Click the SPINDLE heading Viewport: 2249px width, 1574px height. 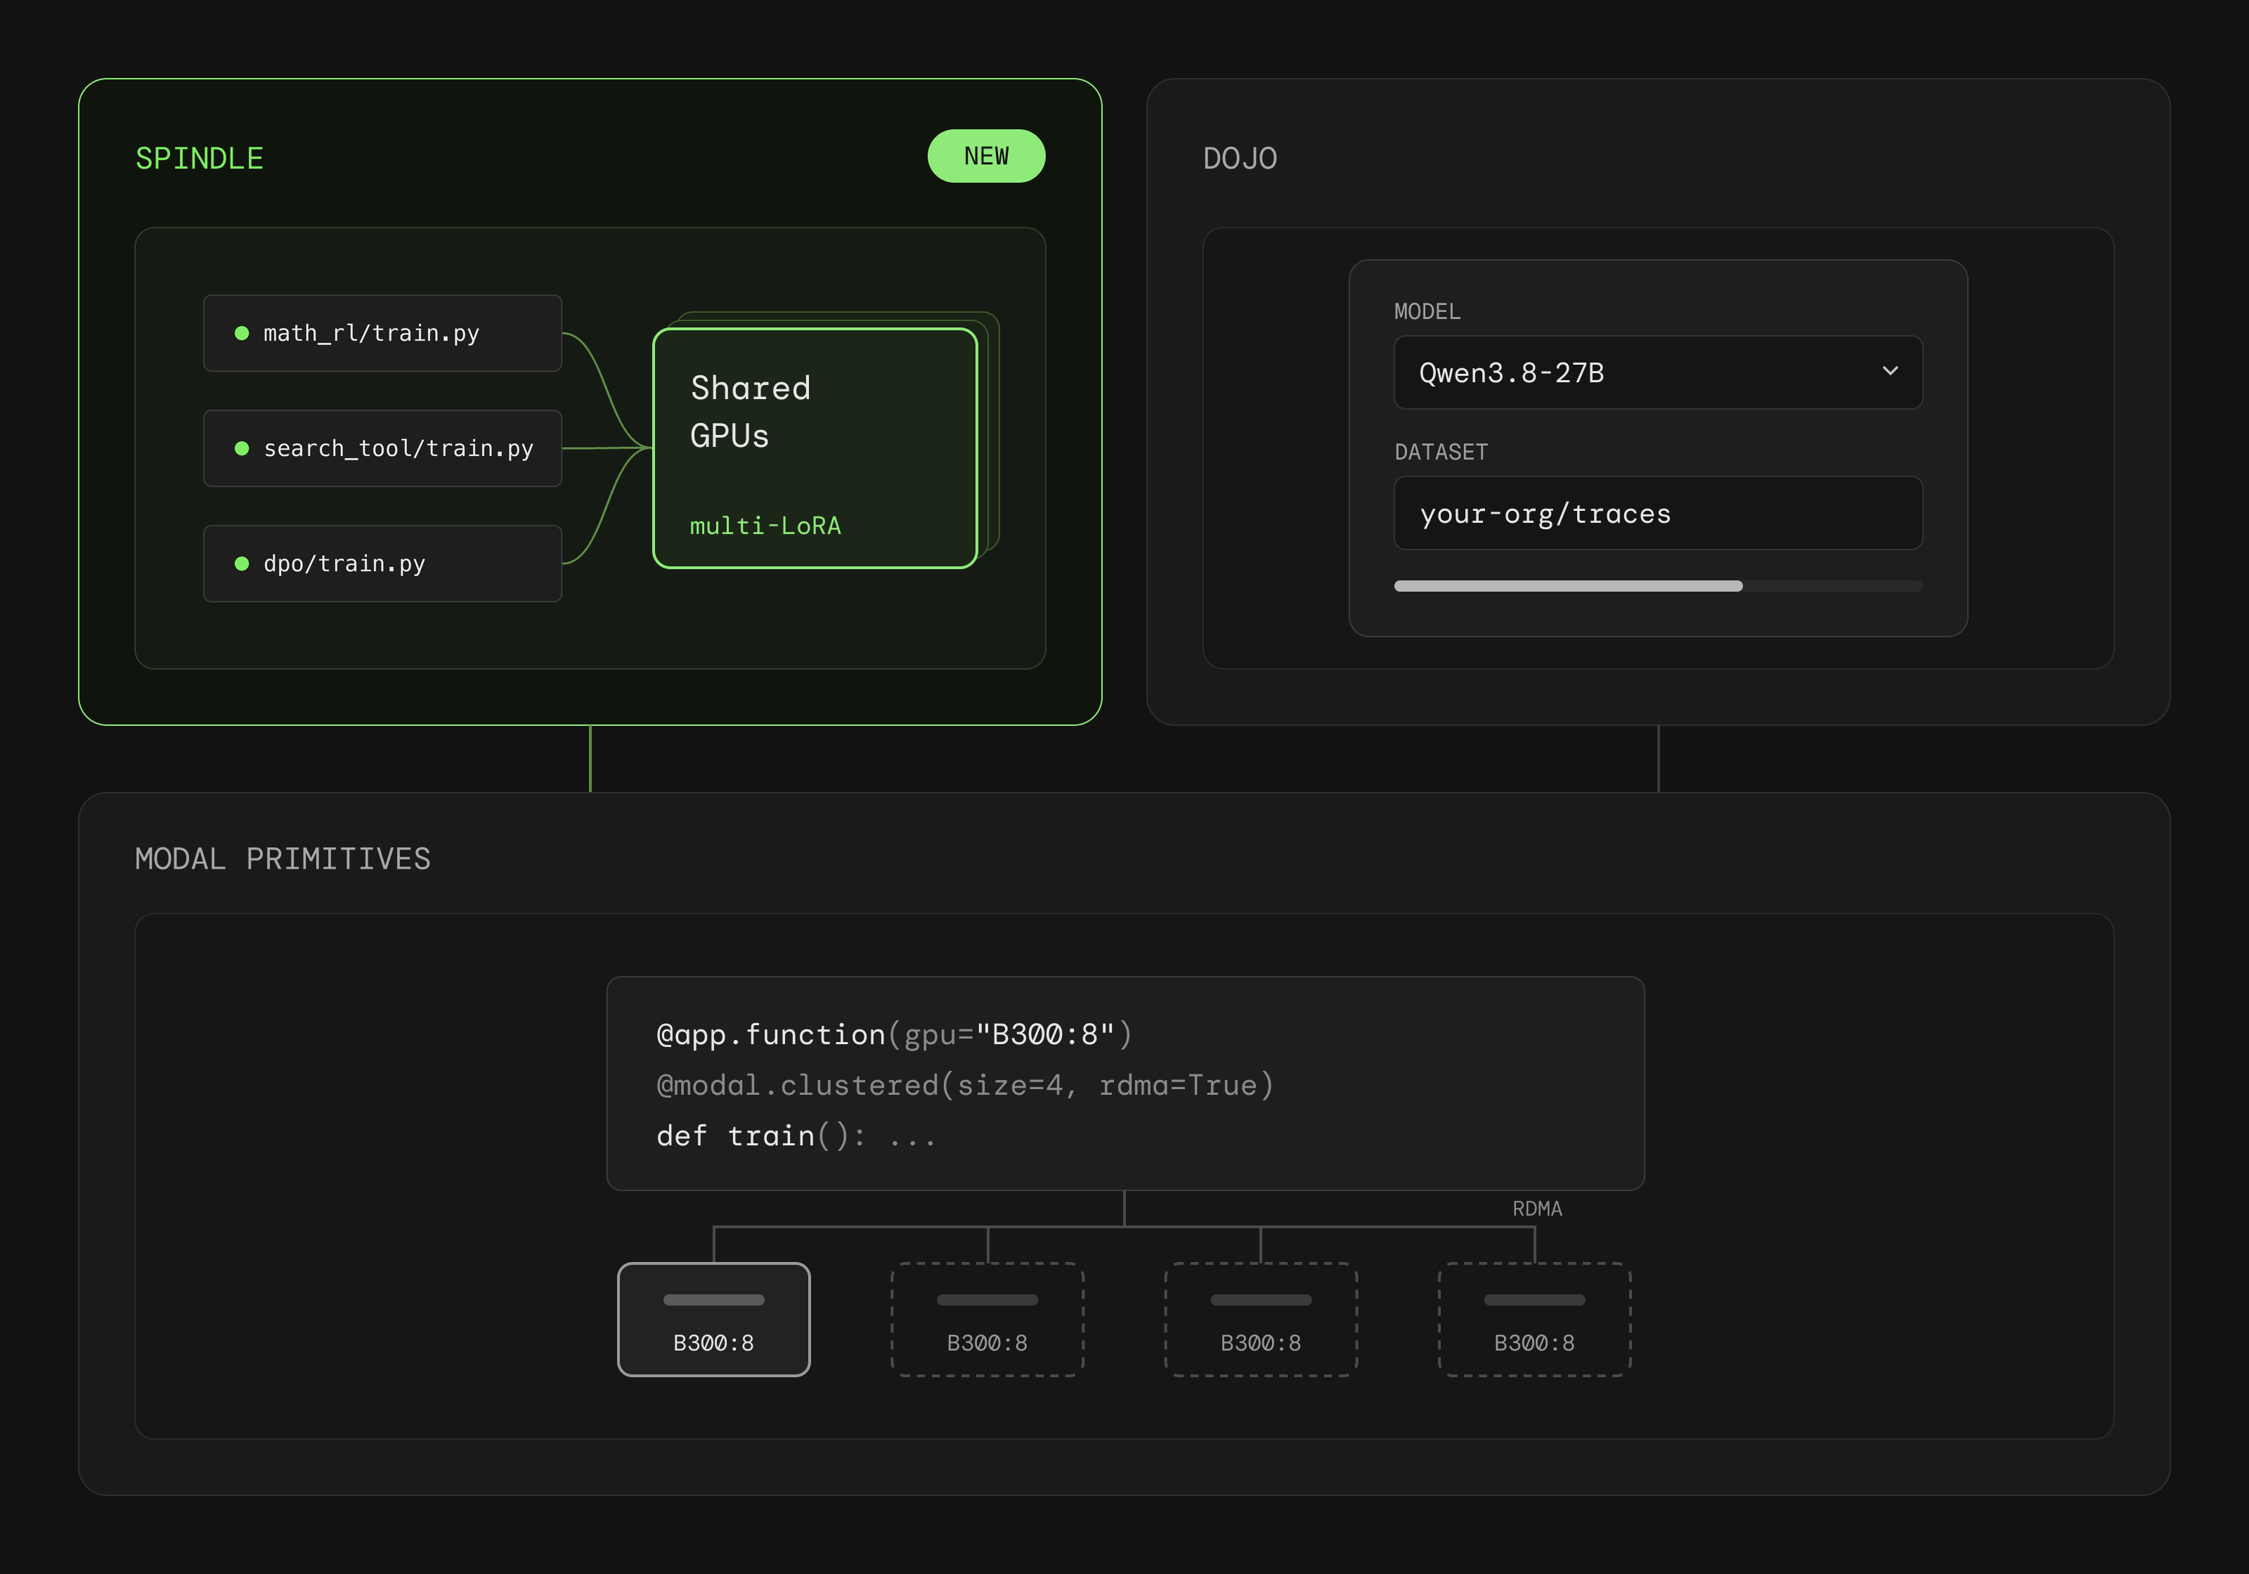click(x=199, y=159)
